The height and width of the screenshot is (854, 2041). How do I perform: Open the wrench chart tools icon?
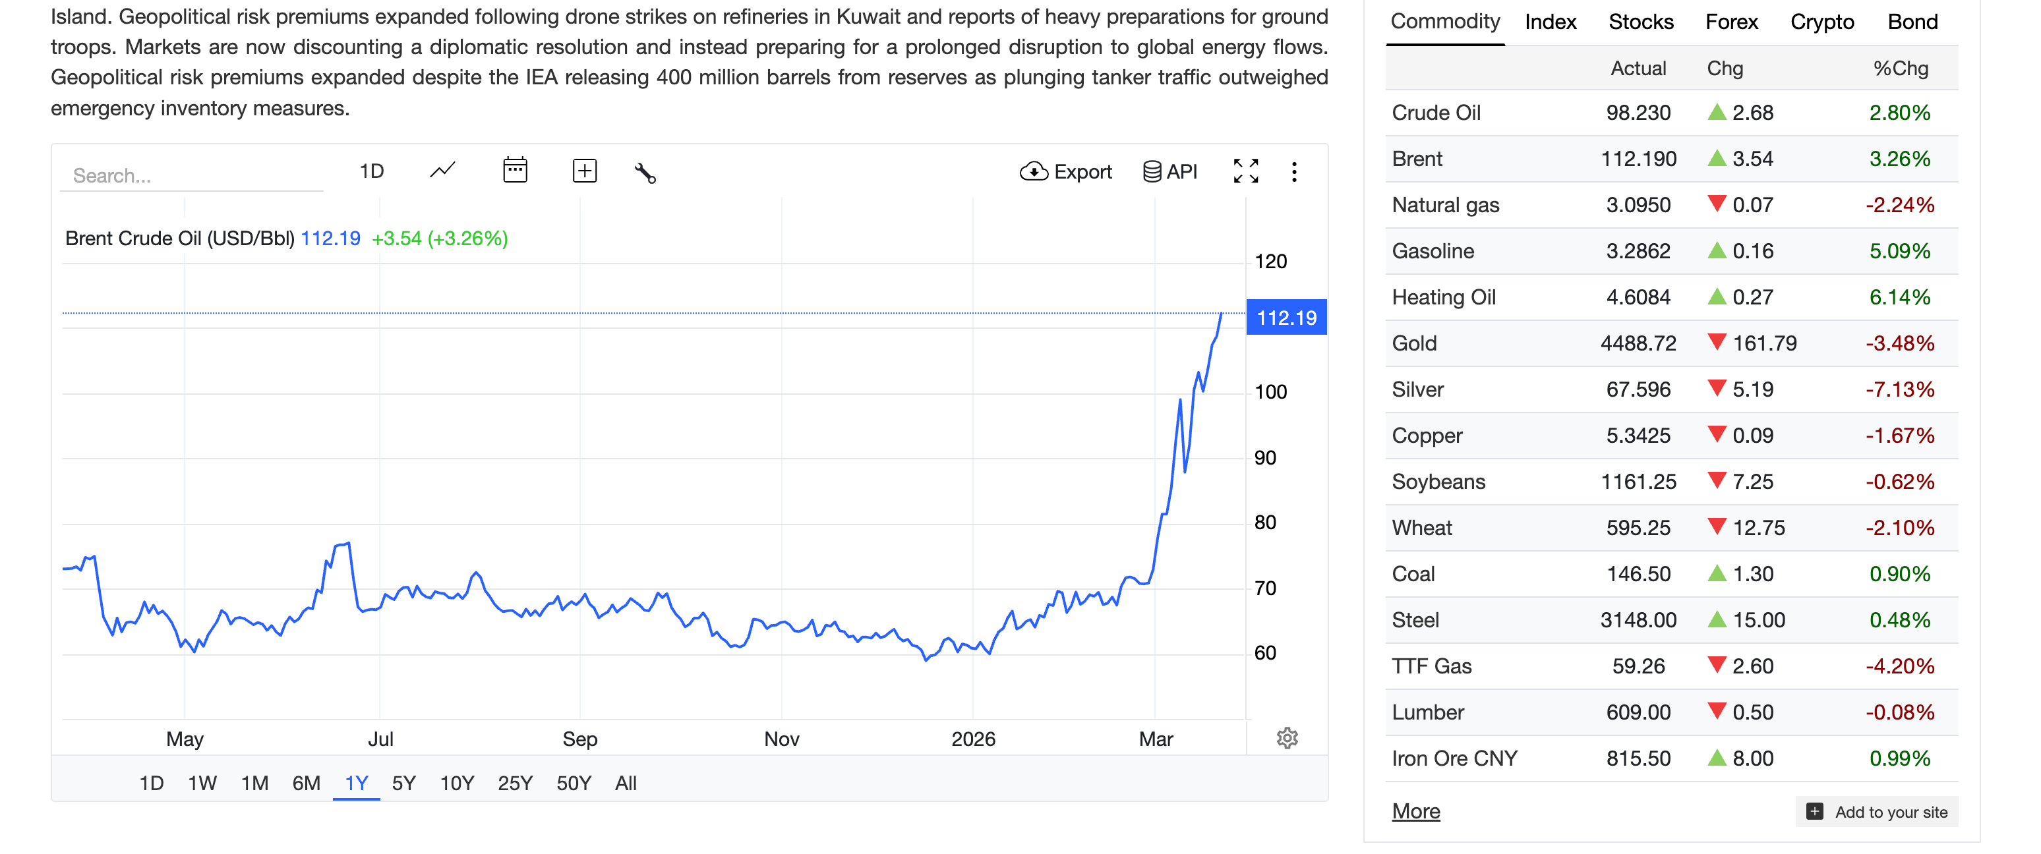point(645,172)
